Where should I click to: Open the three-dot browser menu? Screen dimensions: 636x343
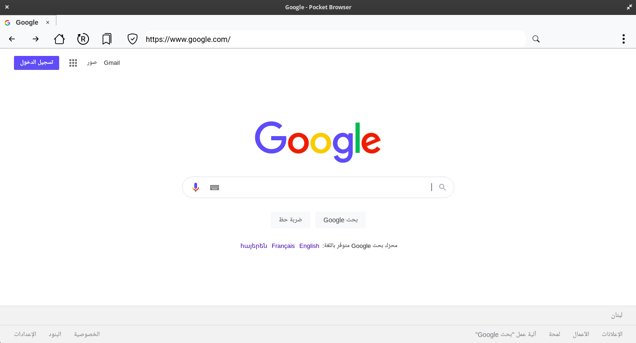click(x=623, y=39)
